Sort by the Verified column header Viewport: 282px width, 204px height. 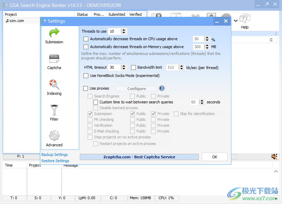(135, 14)
